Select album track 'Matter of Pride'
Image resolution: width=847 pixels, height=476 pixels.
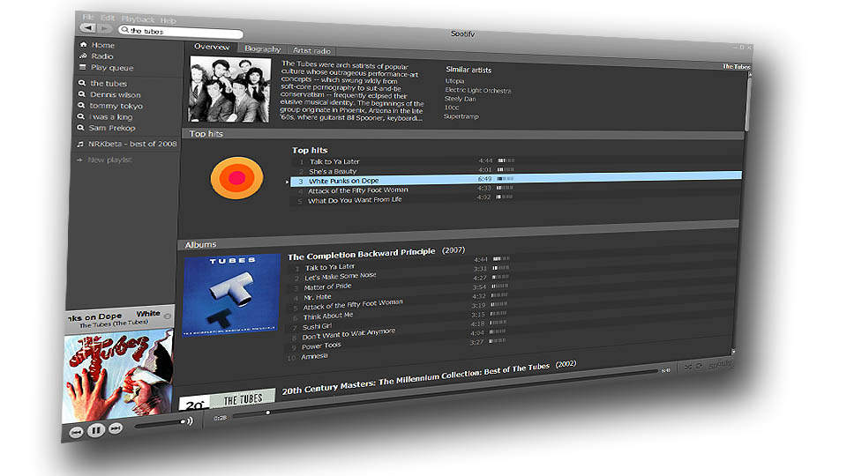[x=327, y=286]
